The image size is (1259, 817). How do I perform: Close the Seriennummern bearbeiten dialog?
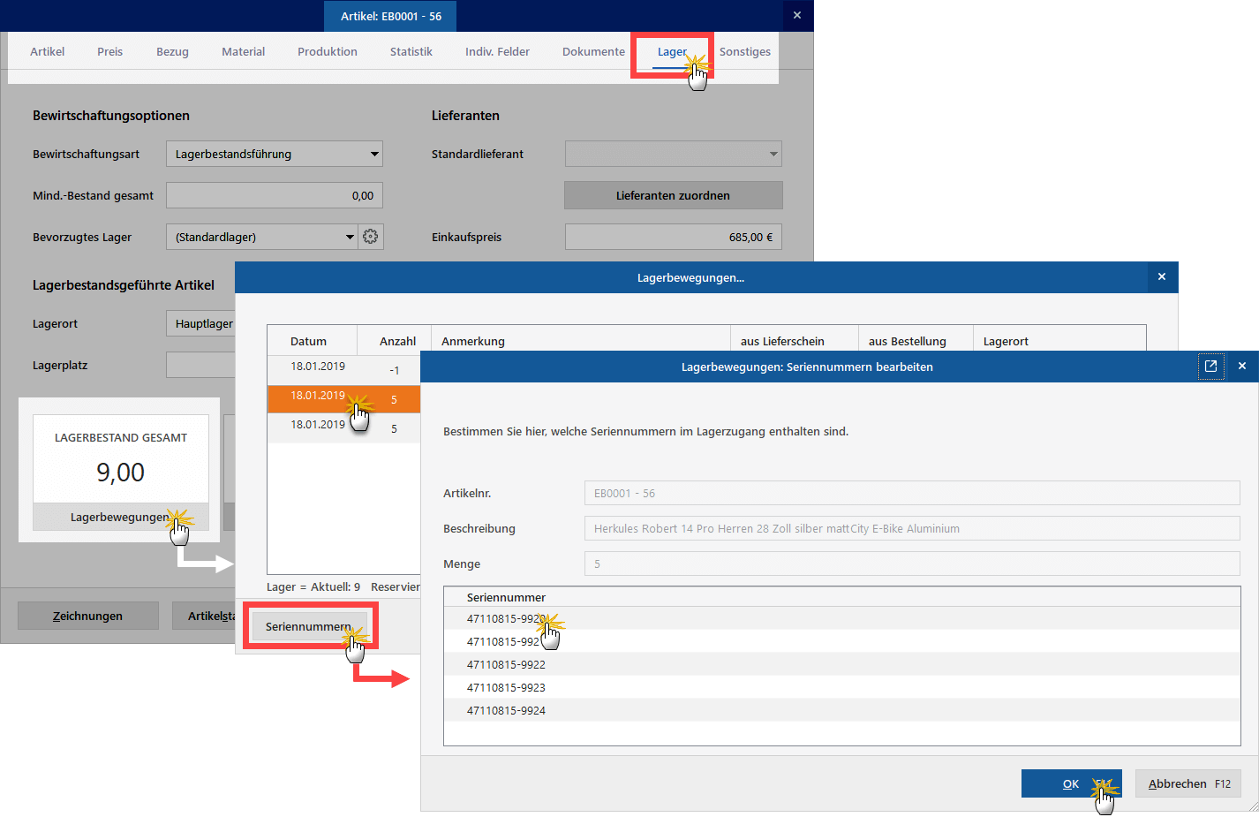[1241, 366]
